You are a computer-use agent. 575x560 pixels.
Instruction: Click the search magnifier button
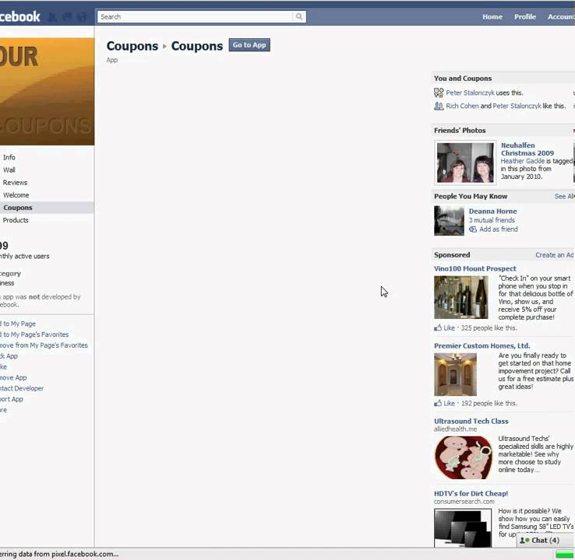point(299,16)
